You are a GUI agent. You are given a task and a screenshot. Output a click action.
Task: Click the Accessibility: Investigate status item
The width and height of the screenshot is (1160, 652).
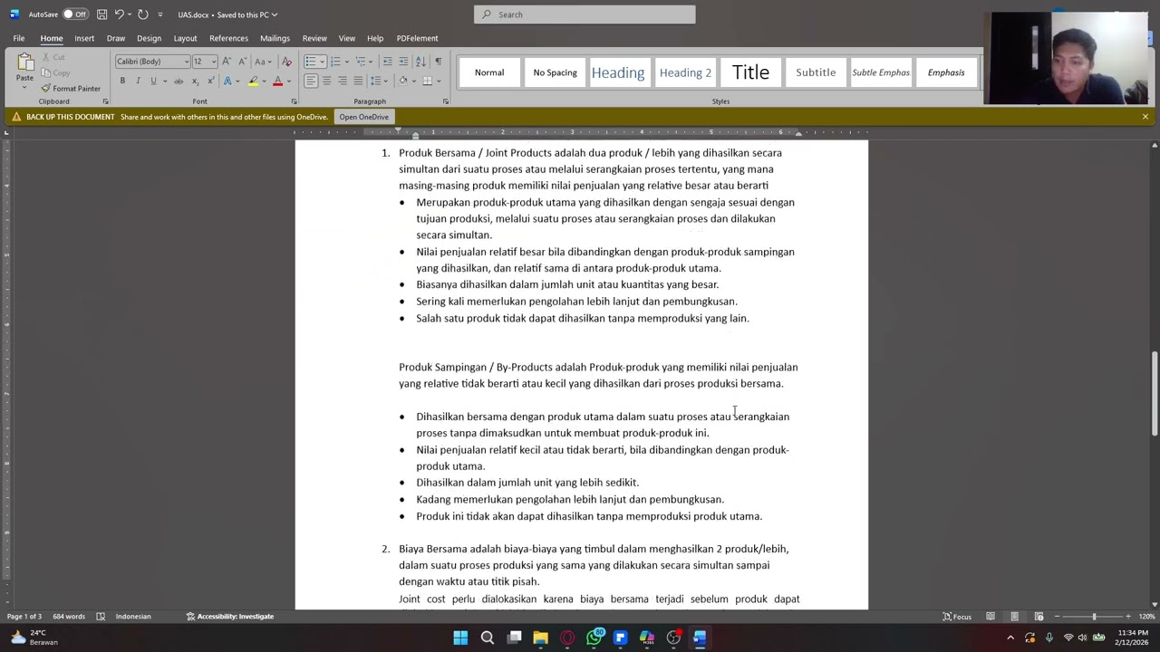coord(230,617)
